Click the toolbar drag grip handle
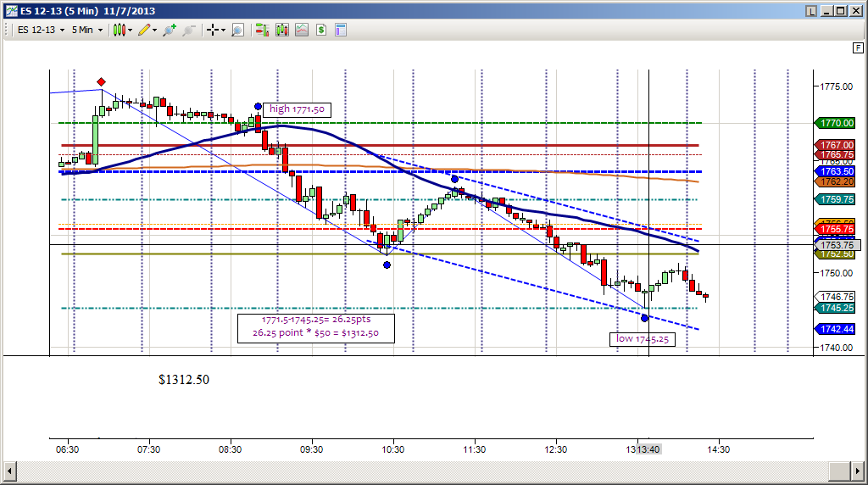The image size is (868, 485). click(7, 30)
